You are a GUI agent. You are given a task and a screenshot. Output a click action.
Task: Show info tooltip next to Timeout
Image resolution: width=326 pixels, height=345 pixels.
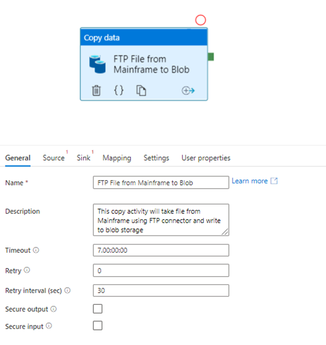point(36,250)
